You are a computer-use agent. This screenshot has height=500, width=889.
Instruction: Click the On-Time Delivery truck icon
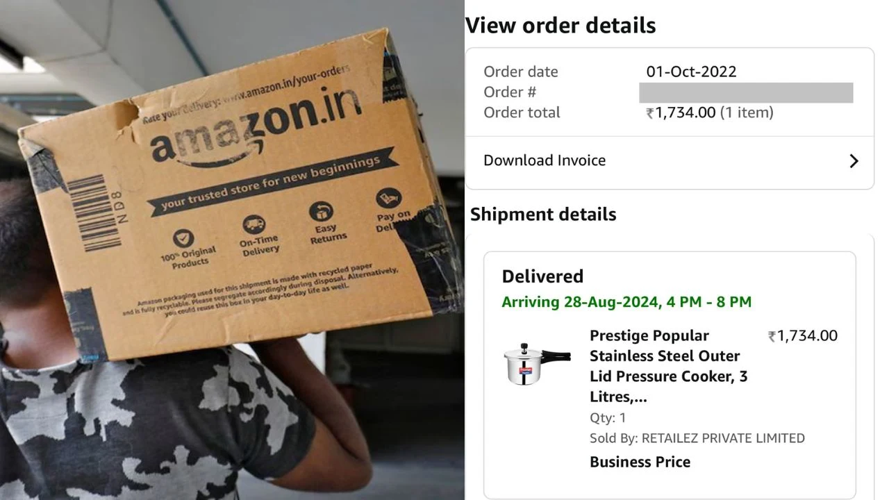tap(254, 225)
